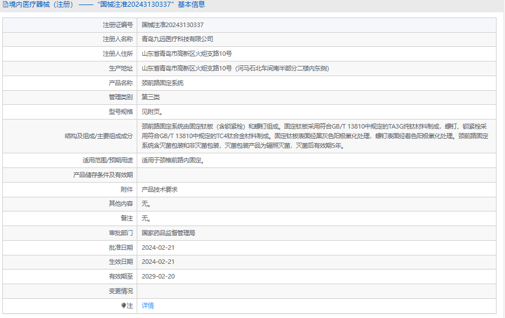
Task: Click the structure composition description paragraph
Action: coord(315,136)
